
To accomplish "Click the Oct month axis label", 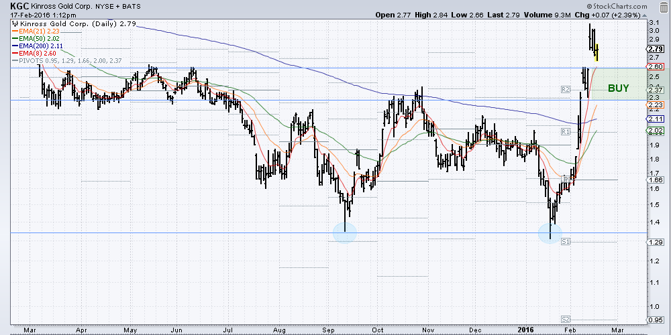I will pyautogui.click(x=377, y=330).
